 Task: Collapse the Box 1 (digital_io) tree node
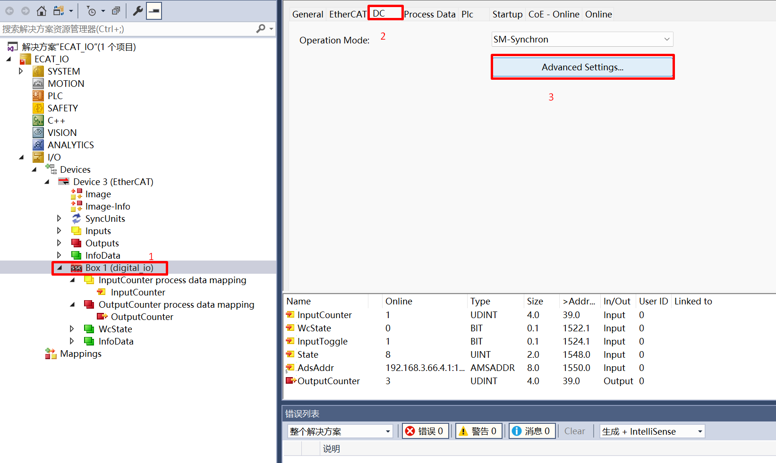pos(60,267)
